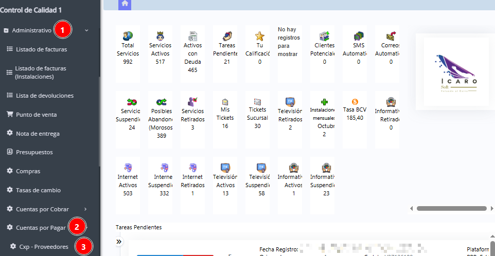Click the home icon tab
The image size is (495, 256).
click(x=125, y=4)
